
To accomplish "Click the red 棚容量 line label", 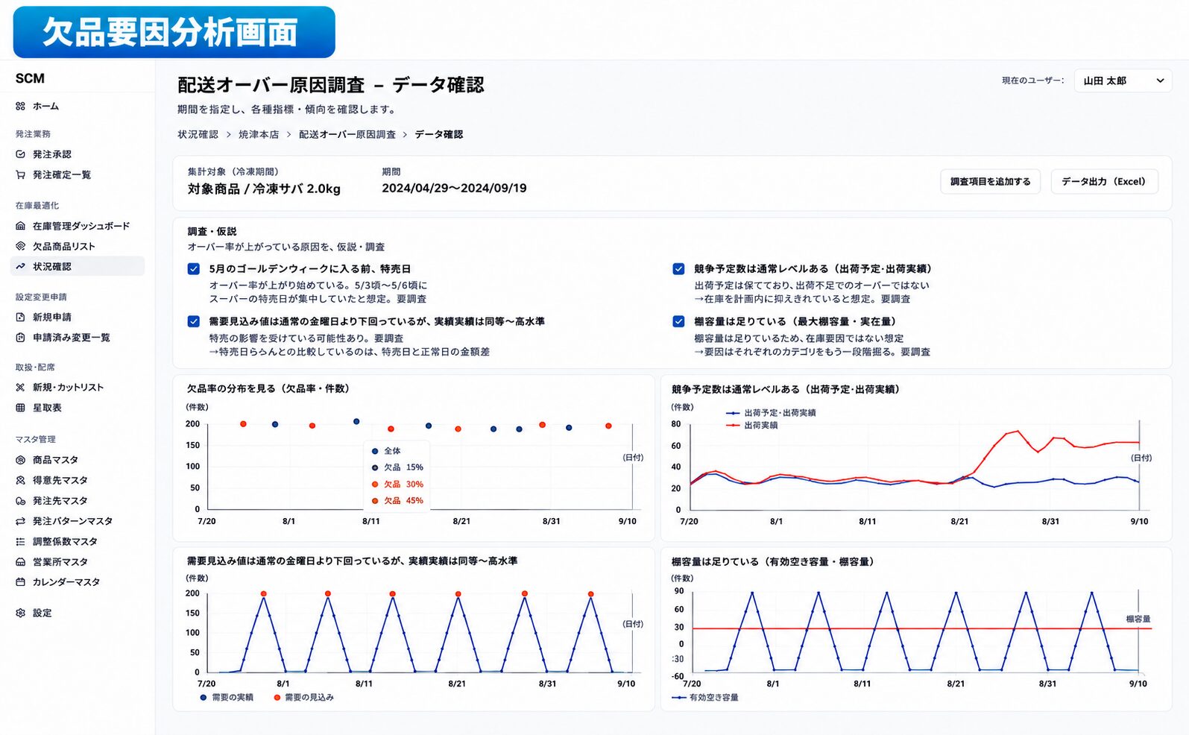I will pos(1138,619).
